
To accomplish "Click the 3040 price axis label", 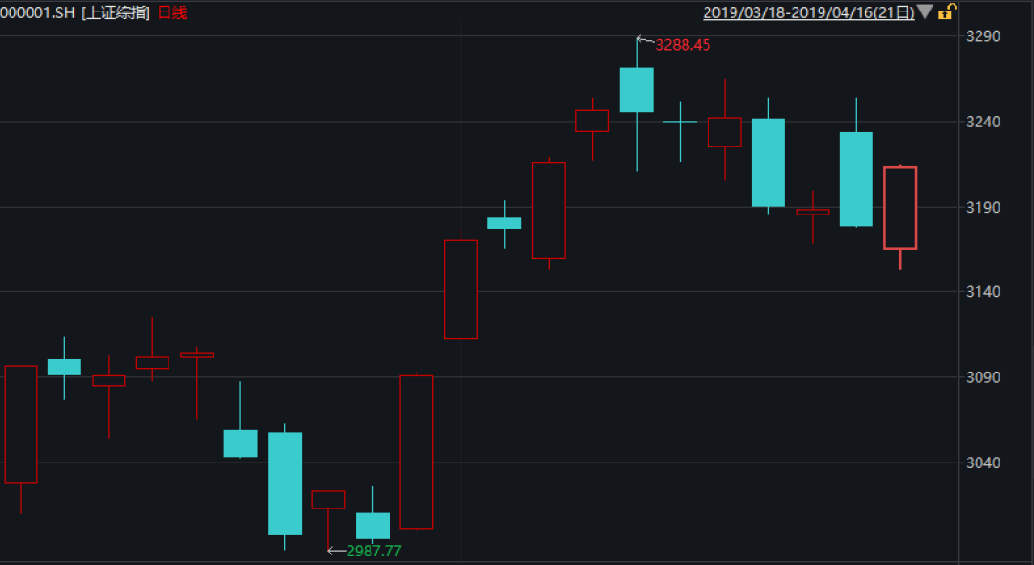I will click(x=982, y=463).
